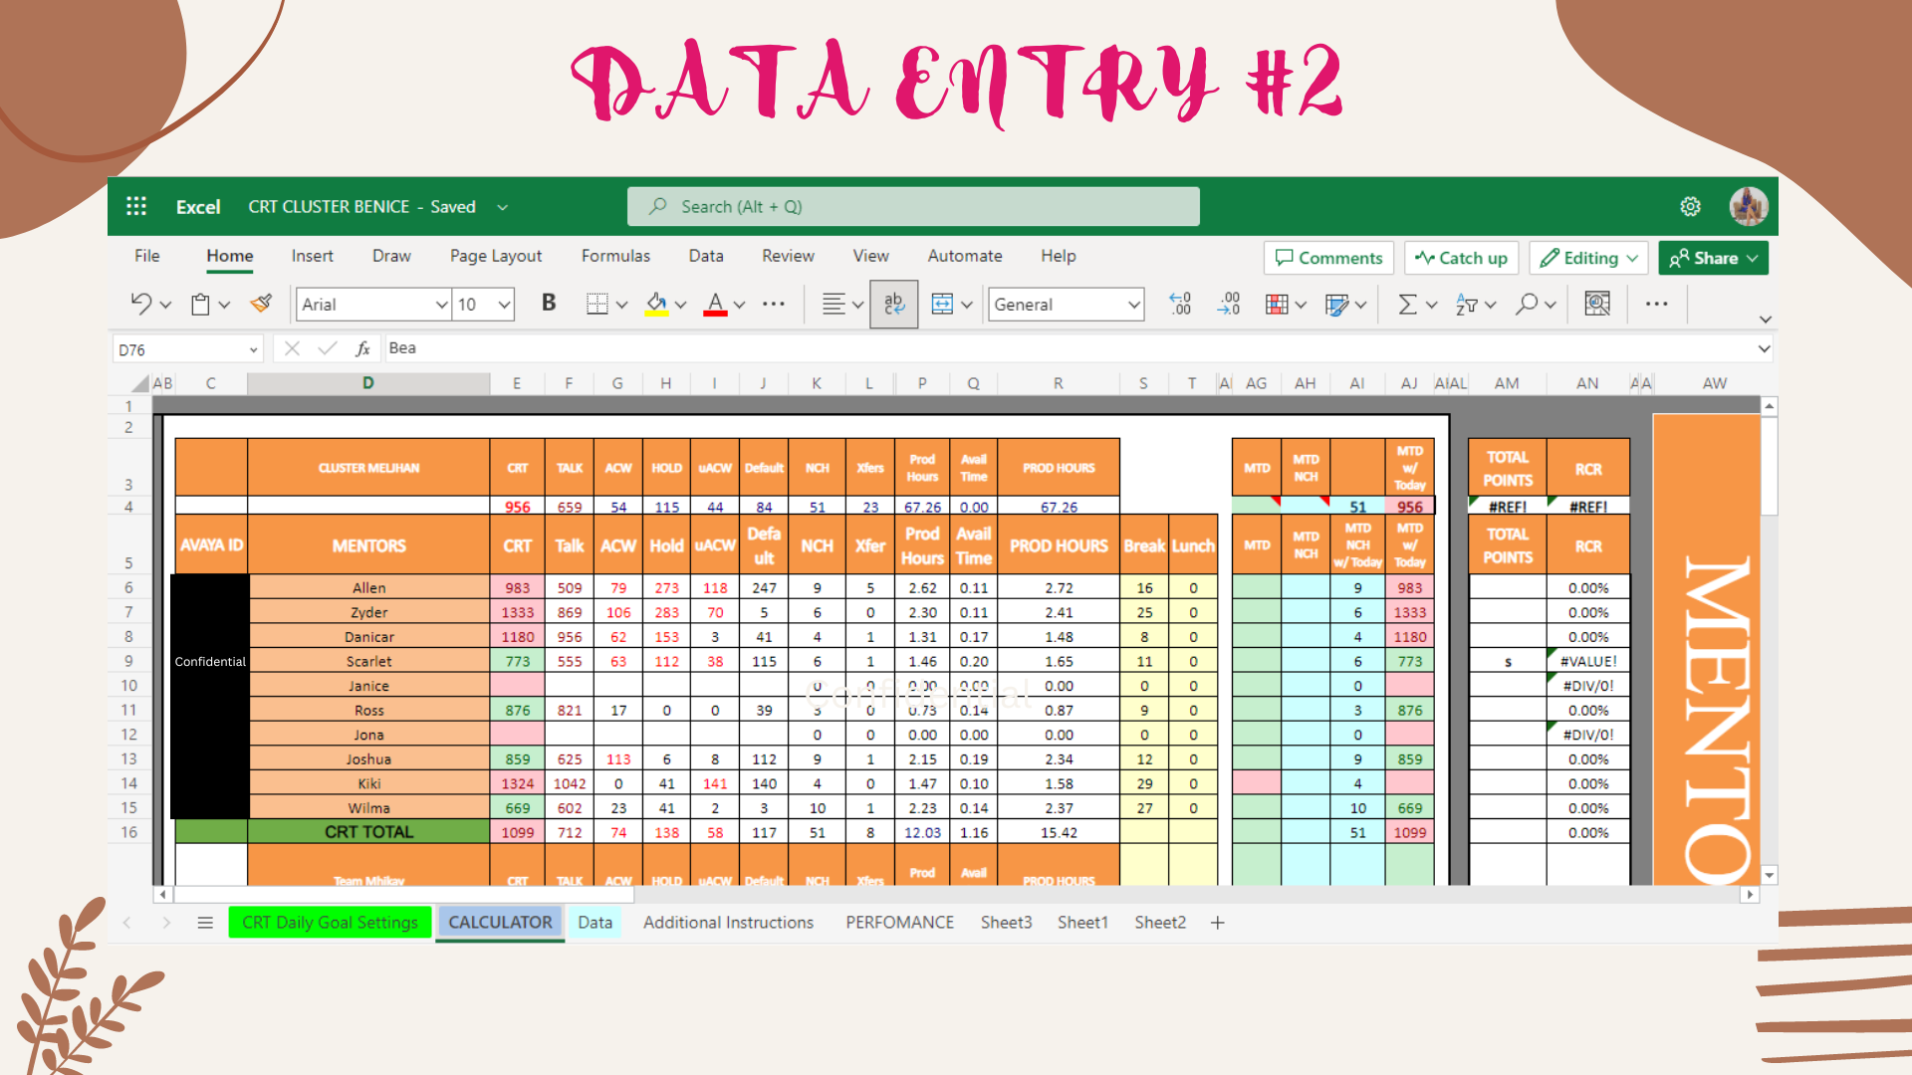Switch to the PERFOMANCE sheet tab
The height and width of the screenshot is (1075, 1912).
click(899, 923)
